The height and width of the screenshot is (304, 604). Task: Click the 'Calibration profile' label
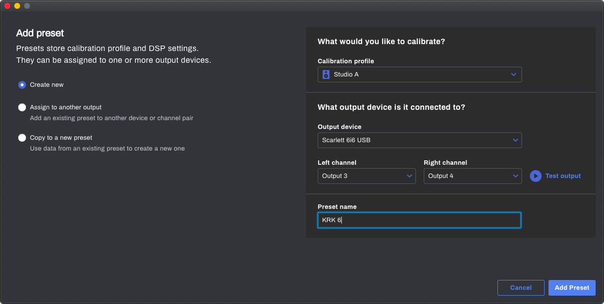(x=346, y=61)
